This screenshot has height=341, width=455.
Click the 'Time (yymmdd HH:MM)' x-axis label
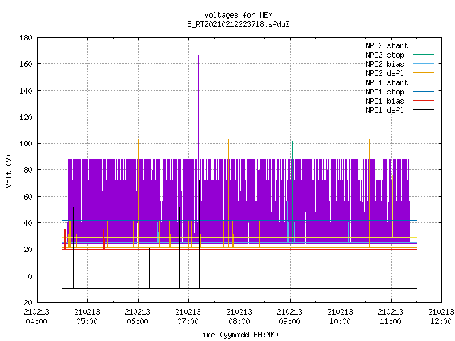(x=238, y=335)
